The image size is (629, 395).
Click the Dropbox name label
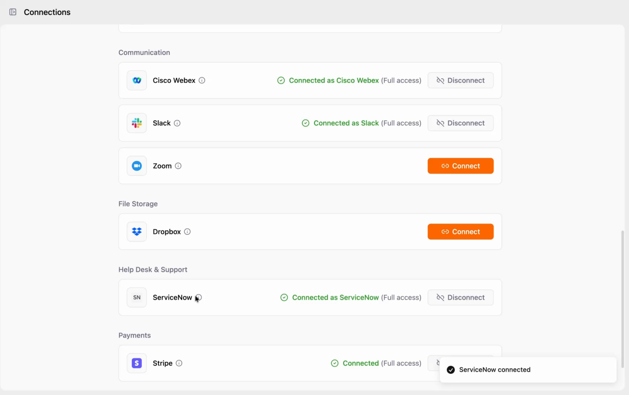coord(167,232)
